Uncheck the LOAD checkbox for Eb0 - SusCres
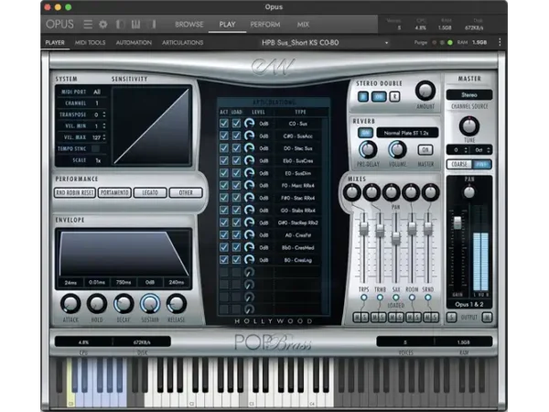 [236, 160]
